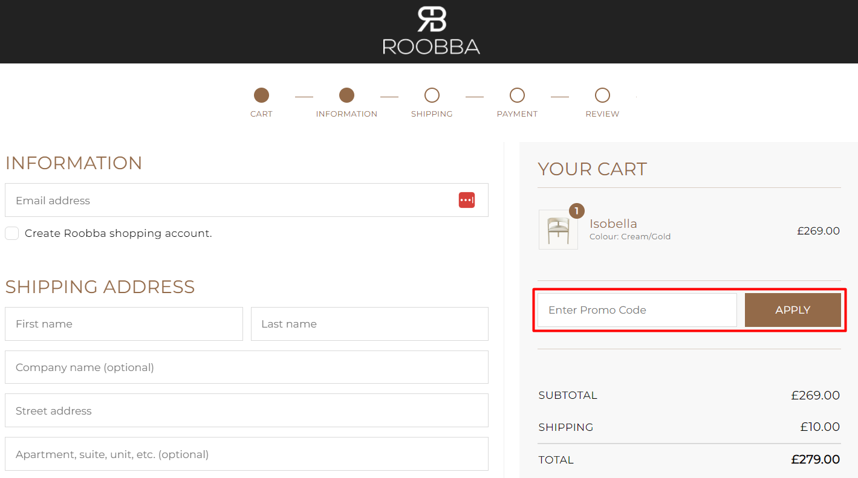Image resolution: width=858 pixels, height=478 pixels.
Task: Apply the promo code with APPLY
Action: (793, 310)
